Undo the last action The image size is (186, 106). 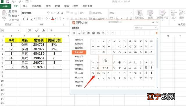point(13,2)
